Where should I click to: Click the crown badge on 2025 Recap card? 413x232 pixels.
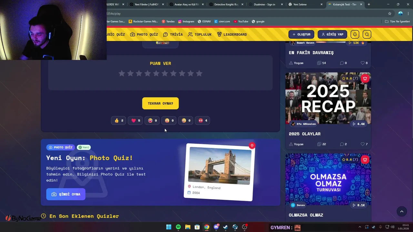tap(365, 78)
